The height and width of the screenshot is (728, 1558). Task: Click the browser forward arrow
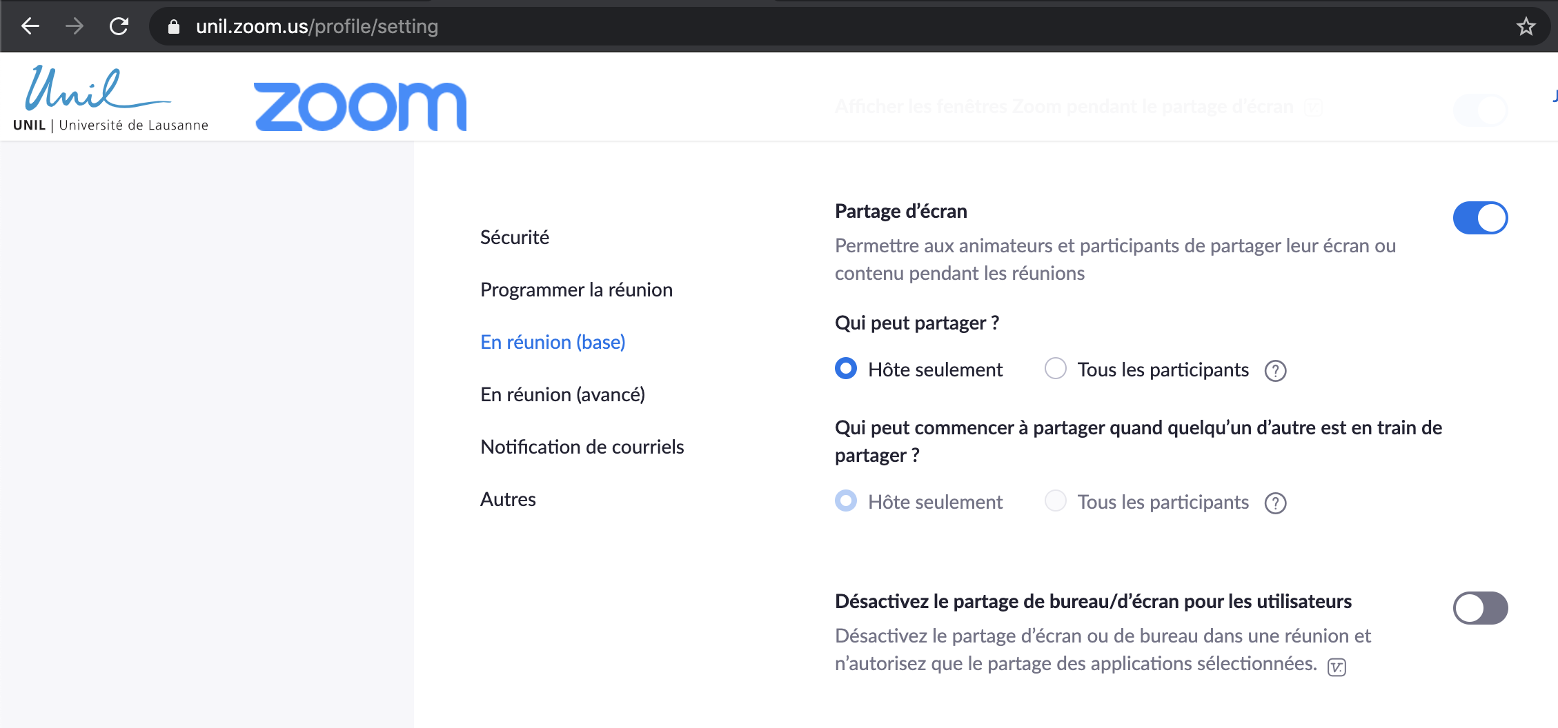75,26
